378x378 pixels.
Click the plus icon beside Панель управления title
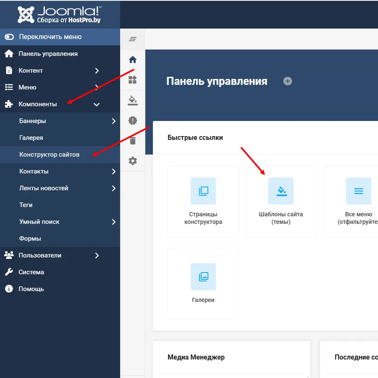tap(288, 81)
